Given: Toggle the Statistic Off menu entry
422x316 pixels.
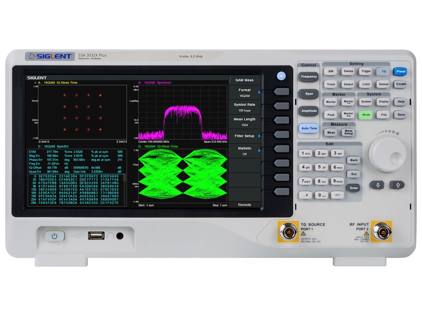Looking at the screenshot, I should click(244, 151).
